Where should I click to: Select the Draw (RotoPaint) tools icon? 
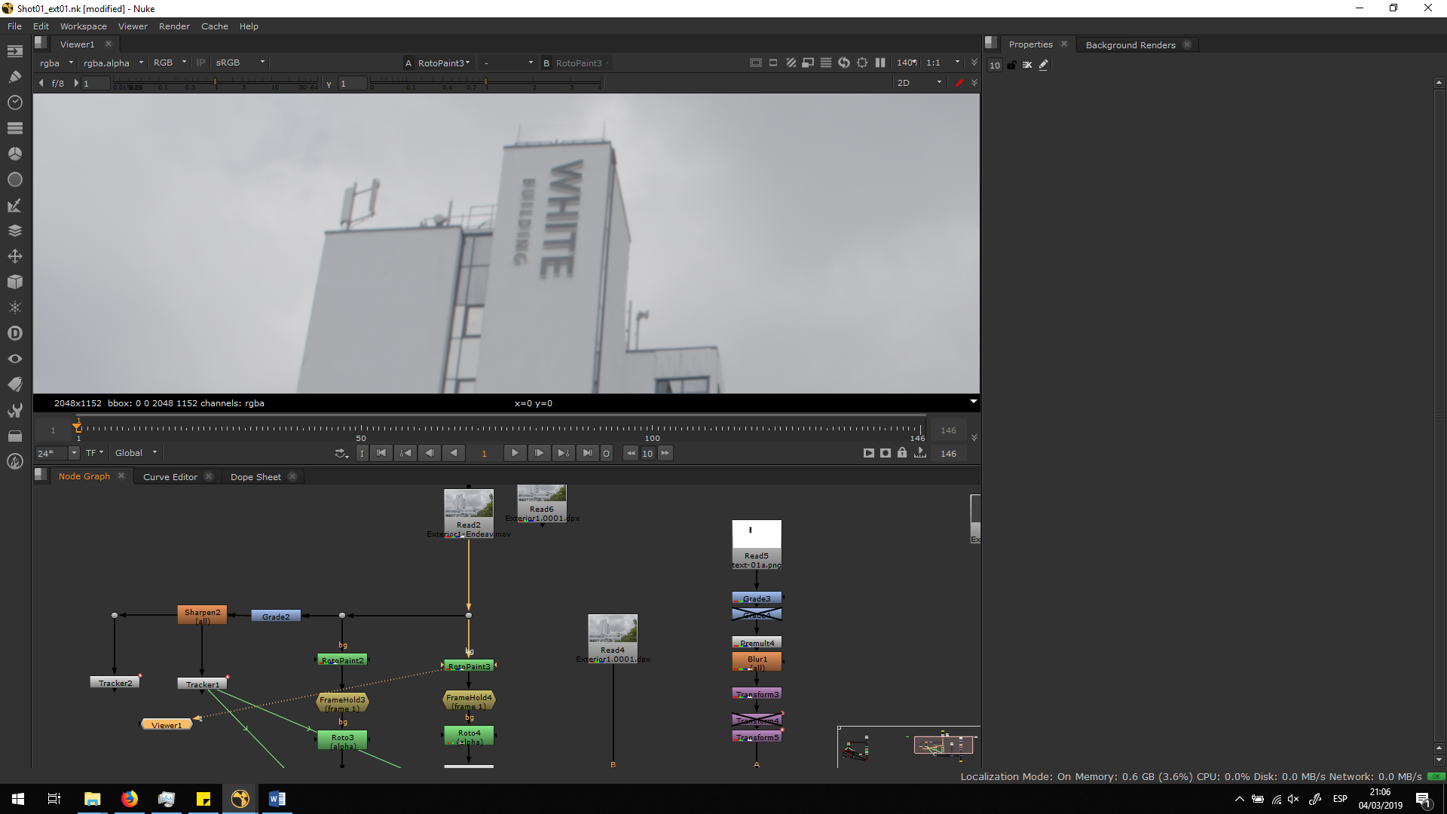[x=14, y=77]
